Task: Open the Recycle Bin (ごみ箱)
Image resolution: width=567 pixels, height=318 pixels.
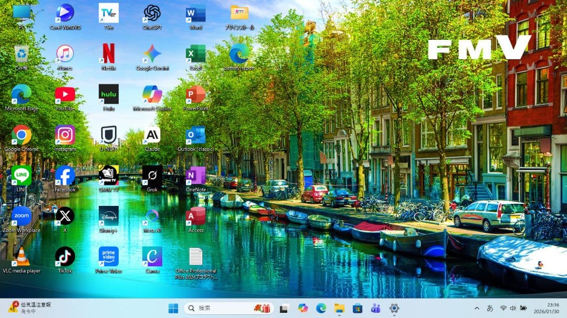Action: coord(21,52)
